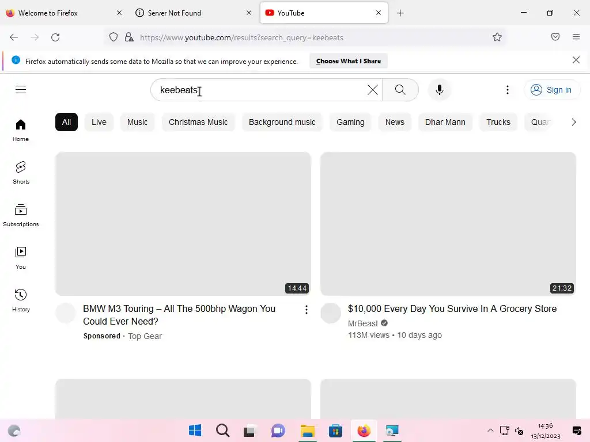Open BMW M3 Touring video title
The width and height of the screenshot is (590, 442).
point(179,315)
